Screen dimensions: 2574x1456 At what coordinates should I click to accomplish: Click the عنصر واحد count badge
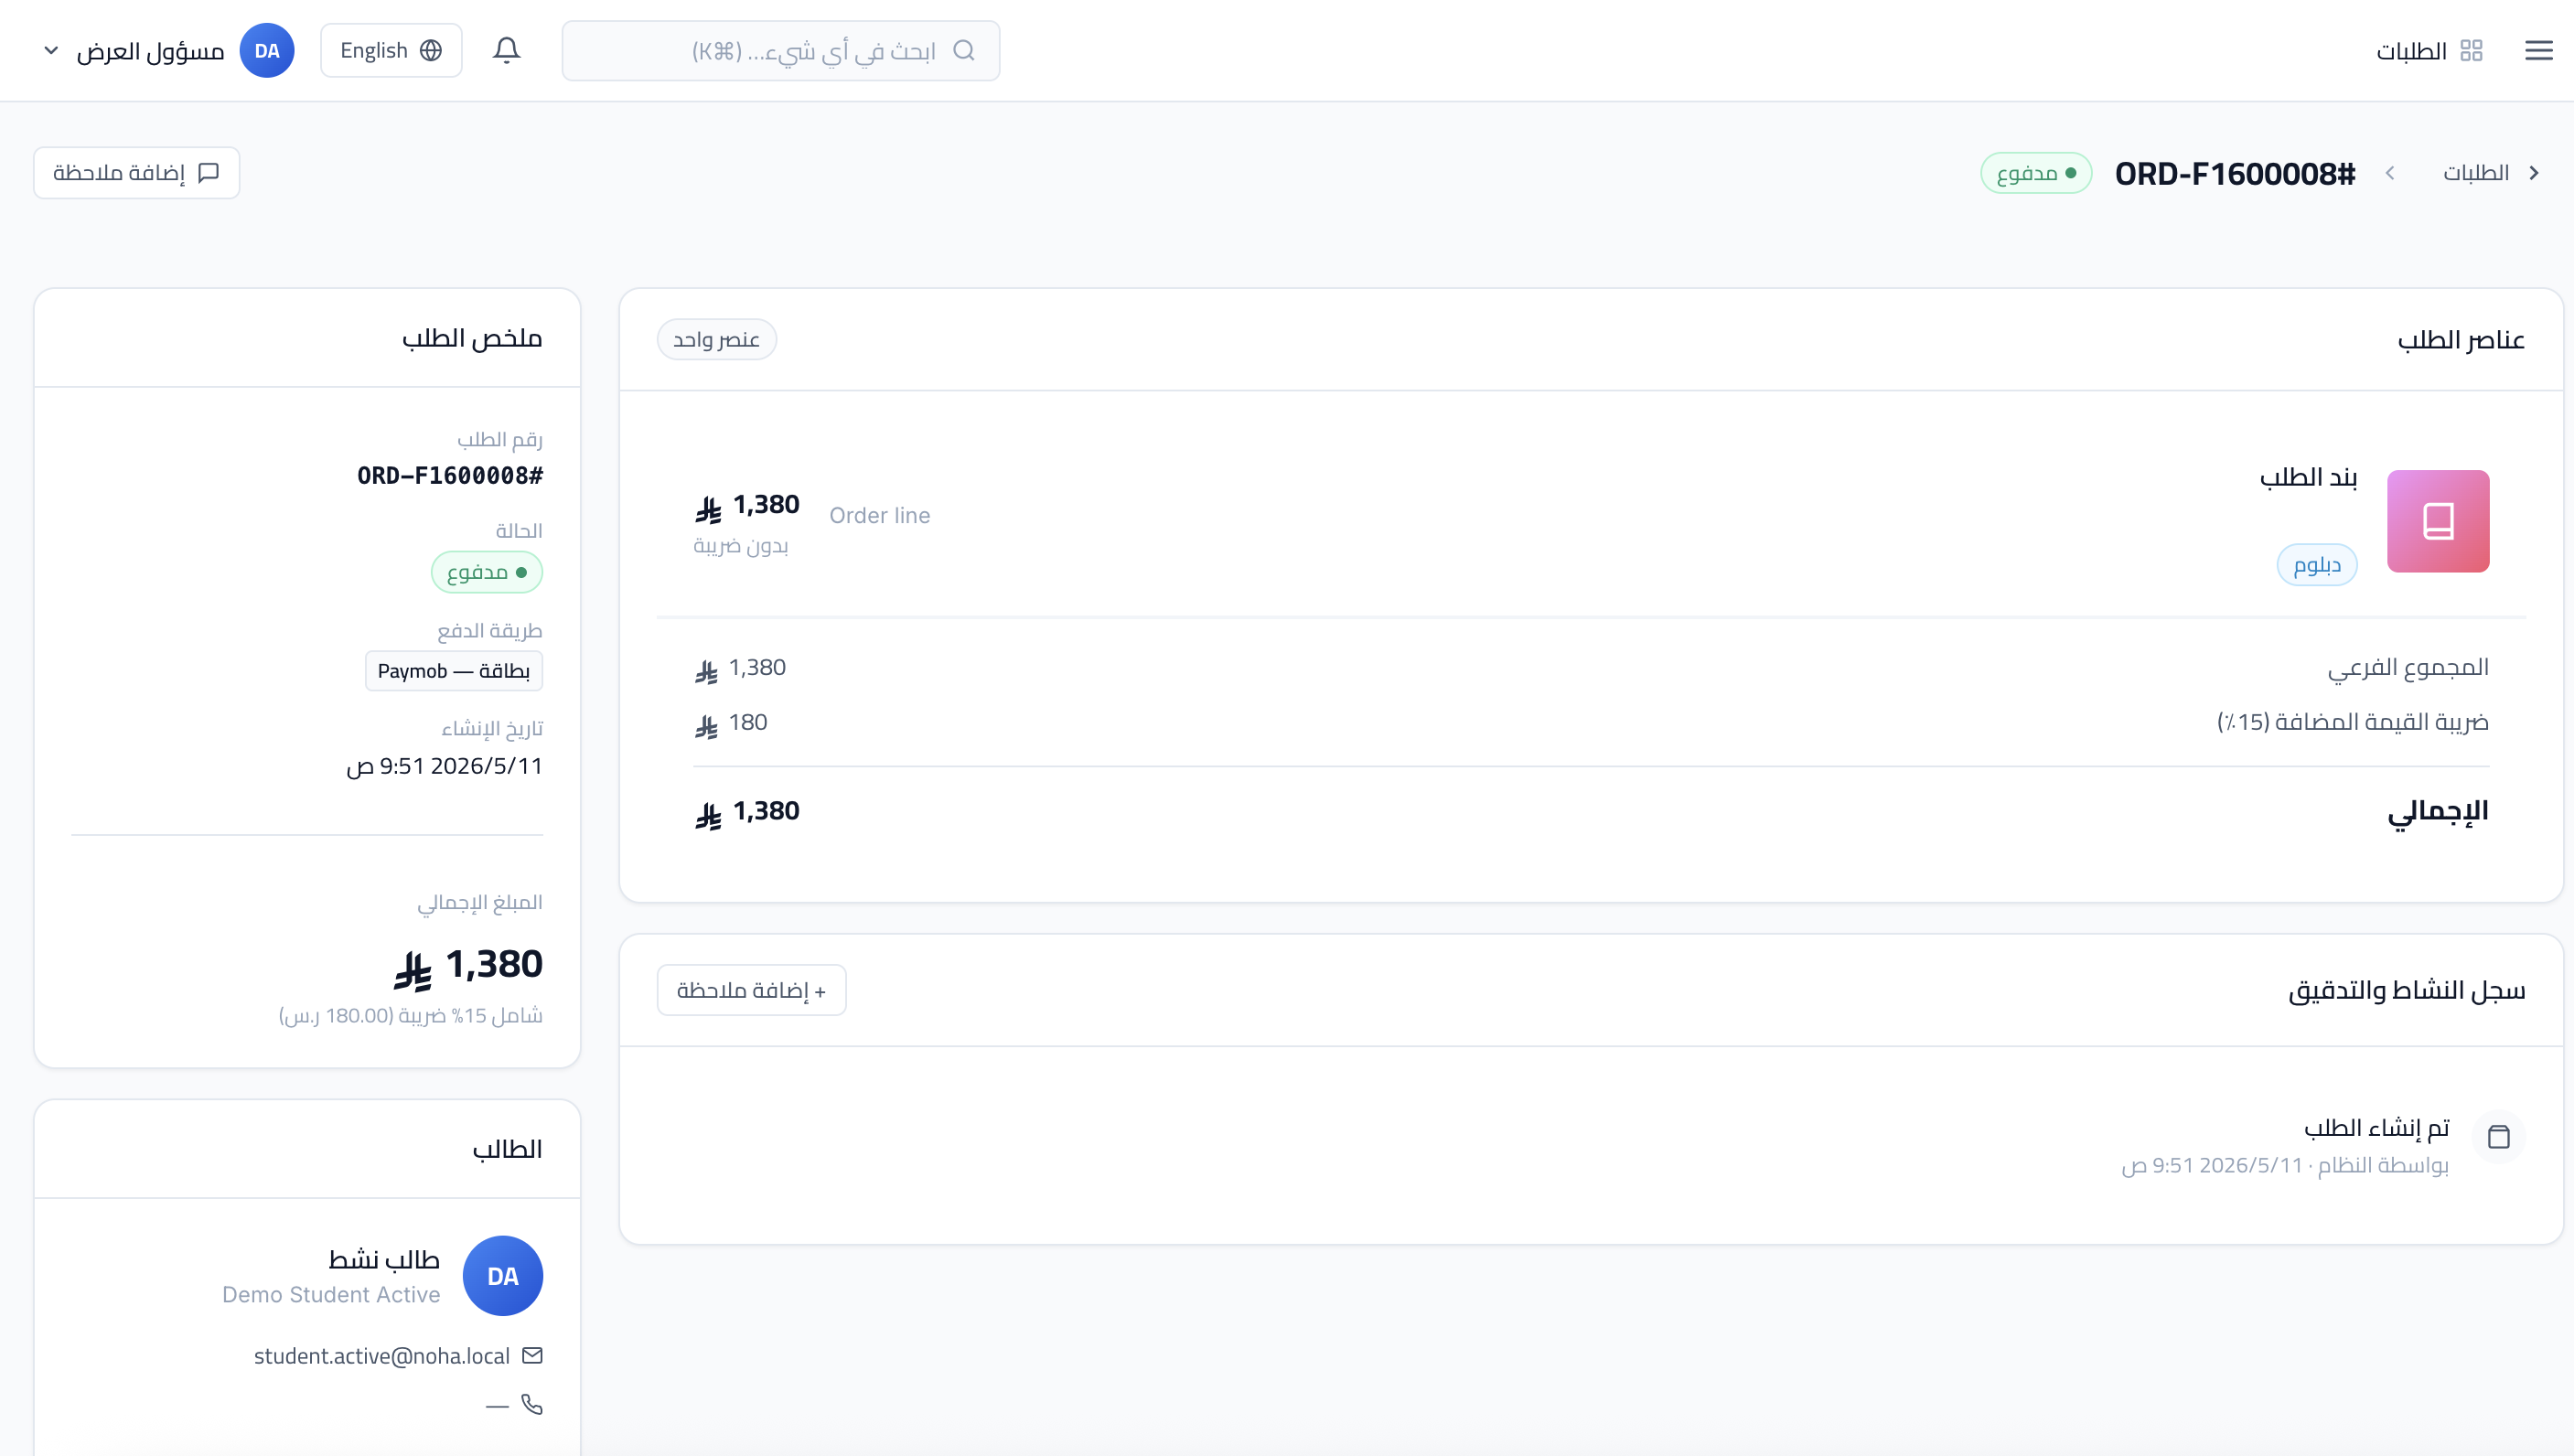point(717,340)
